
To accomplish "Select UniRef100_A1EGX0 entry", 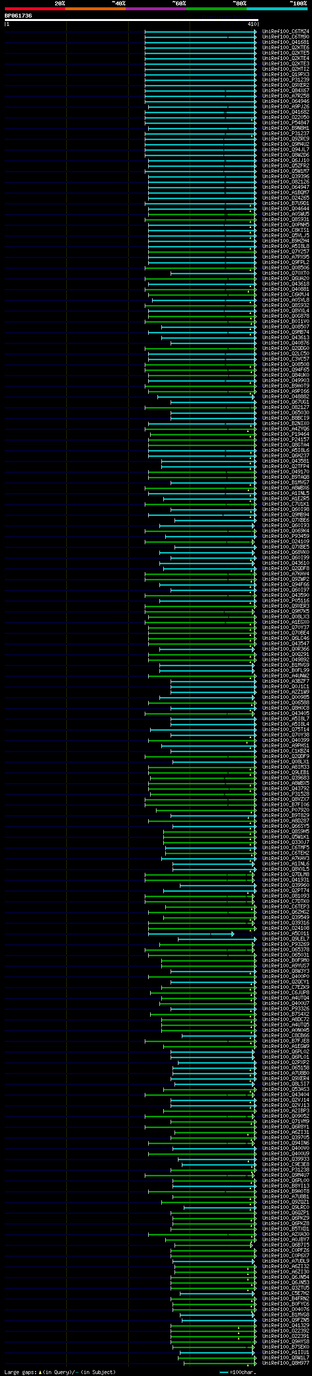I will tap(286, 622).
